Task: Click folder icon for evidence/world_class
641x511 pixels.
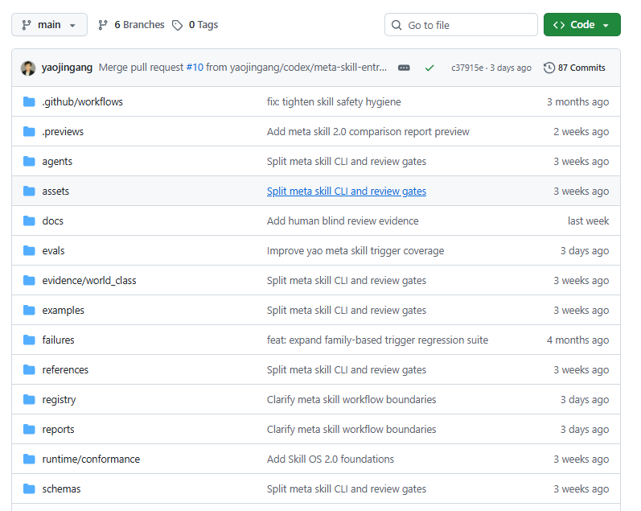Action: click(29, 280)
